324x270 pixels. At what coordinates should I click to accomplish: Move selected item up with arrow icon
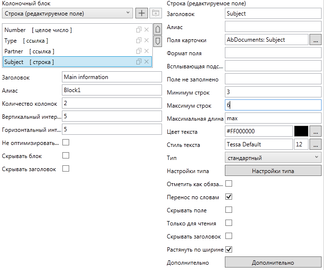click(157, 30)
